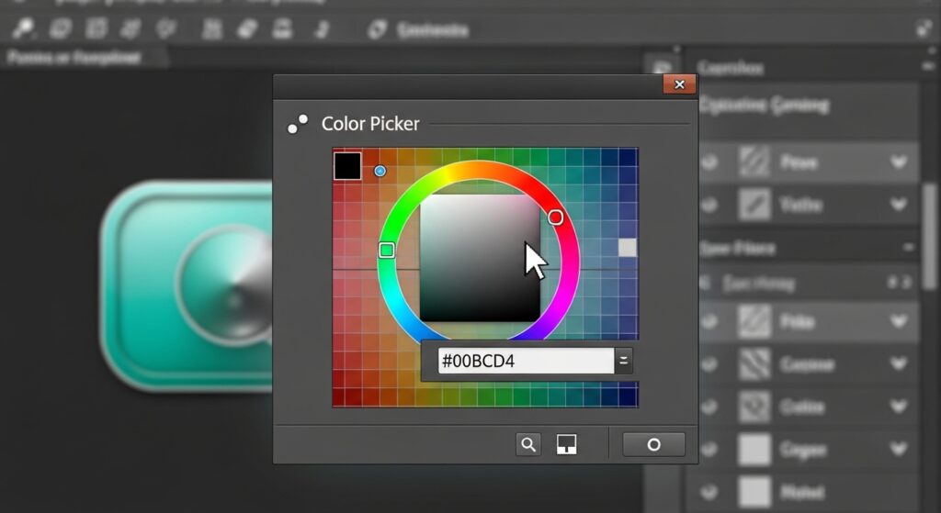Viewport: 941px width, 513px height.
Task: Click the half-filled square icon beside the magnifier
Action: coord(566,444)
